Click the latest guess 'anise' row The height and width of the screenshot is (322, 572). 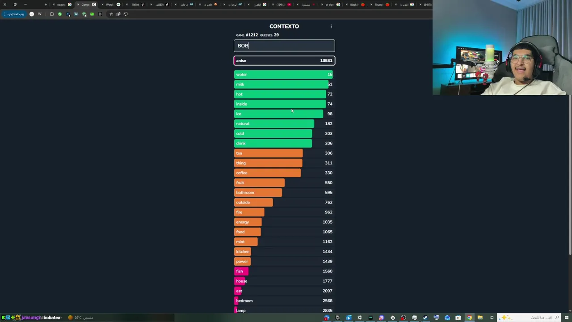(x=284, y=61)
